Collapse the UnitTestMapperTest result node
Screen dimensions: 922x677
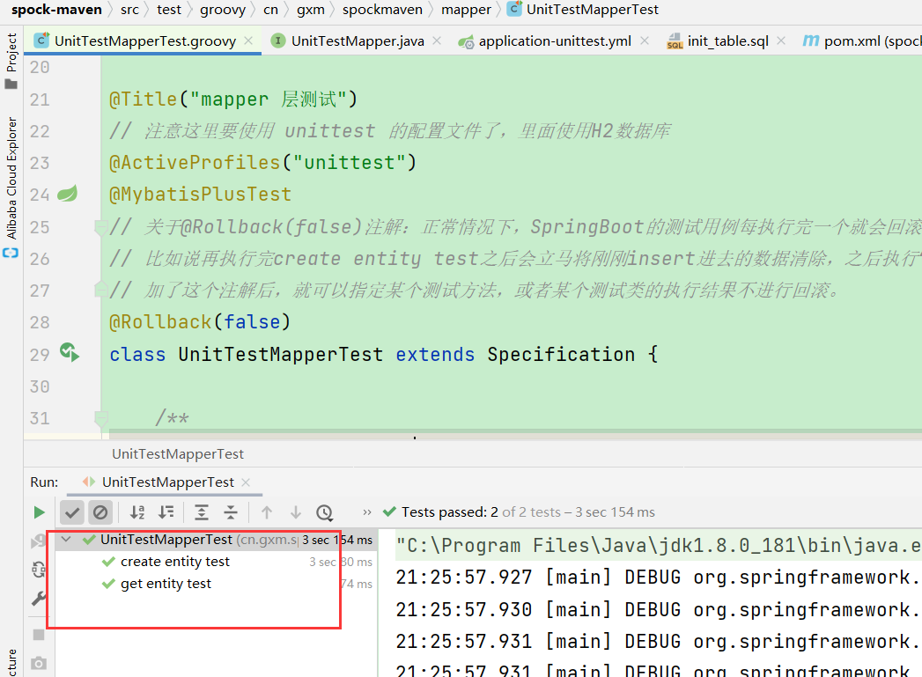tap(66, 539)
